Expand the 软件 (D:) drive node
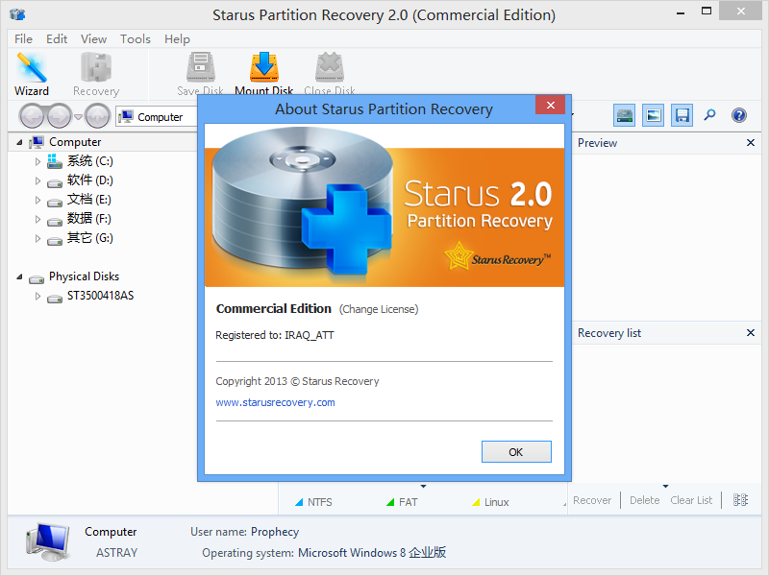Viewport: 769px width, 576px height. (37, 180)
